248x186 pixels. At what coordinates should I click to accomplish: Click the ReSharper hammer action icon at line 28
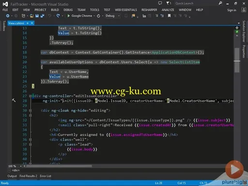[14, 100]
